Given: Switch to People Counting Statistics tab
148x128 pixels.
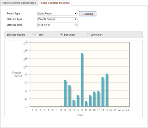Looking at the screenshot, I should pyautogui.click(x=54, y=3).
